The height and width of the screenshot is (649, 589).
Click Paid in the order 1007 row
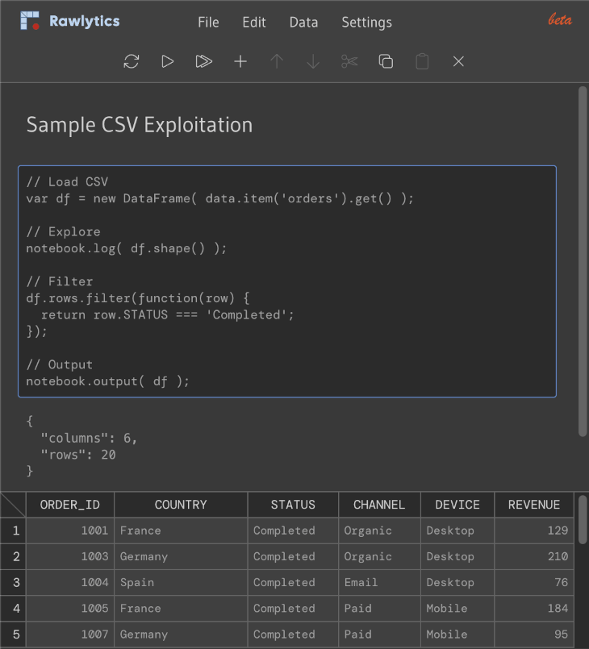click(x=379, y=634)
